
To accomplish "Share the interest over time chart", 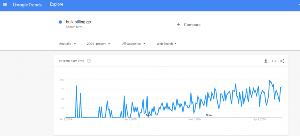I will [282, 61].
